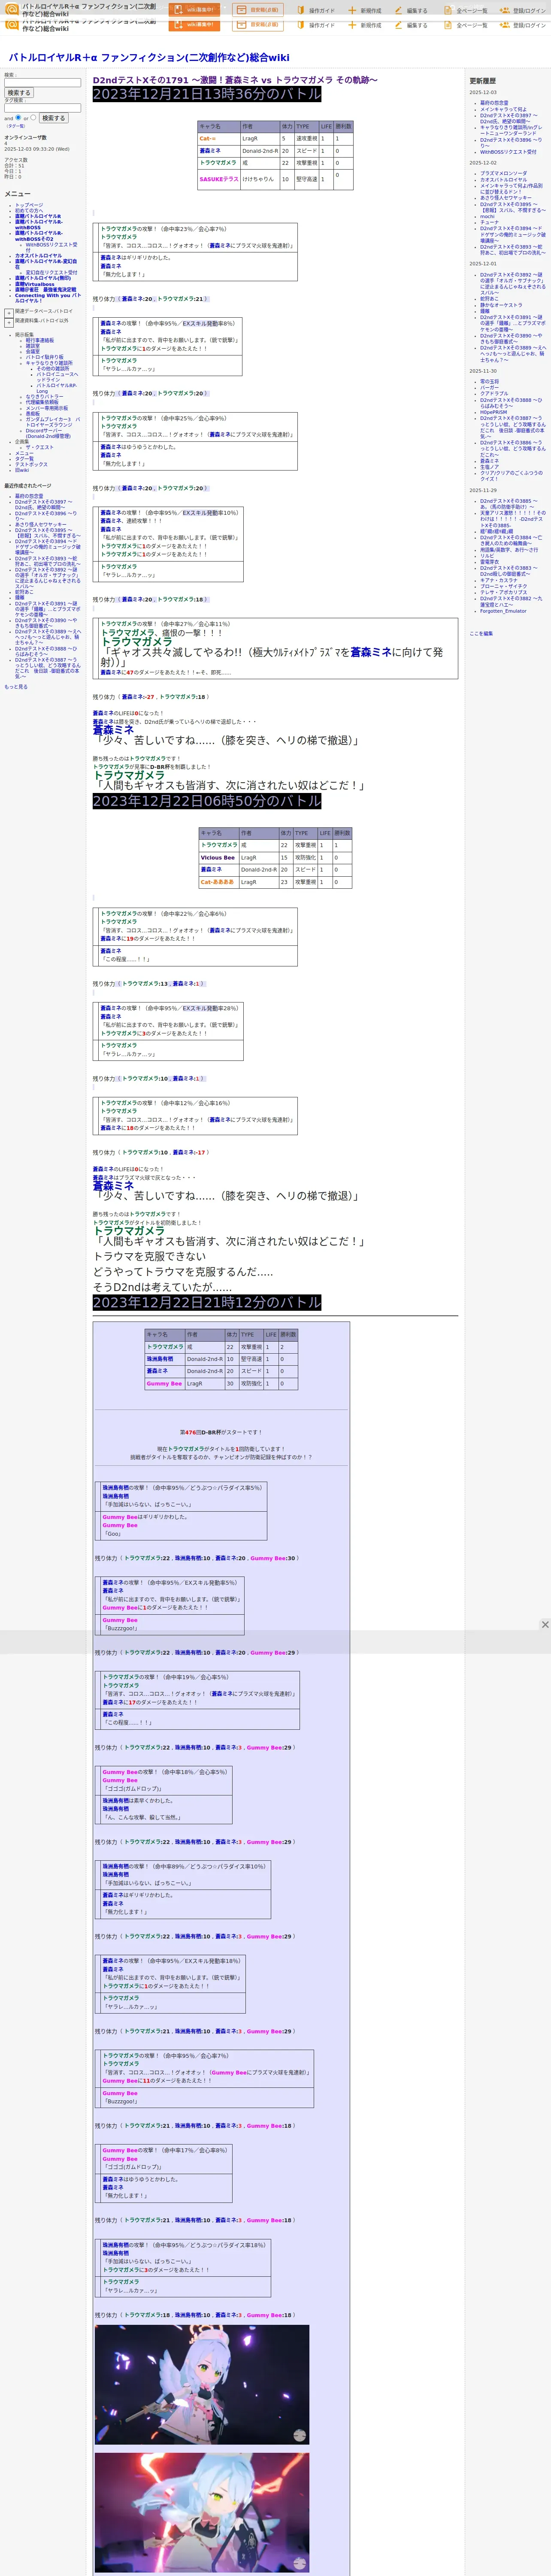Open テレサ・アポカリプス history link
The image size is (551, 2576).
(503, 592)
